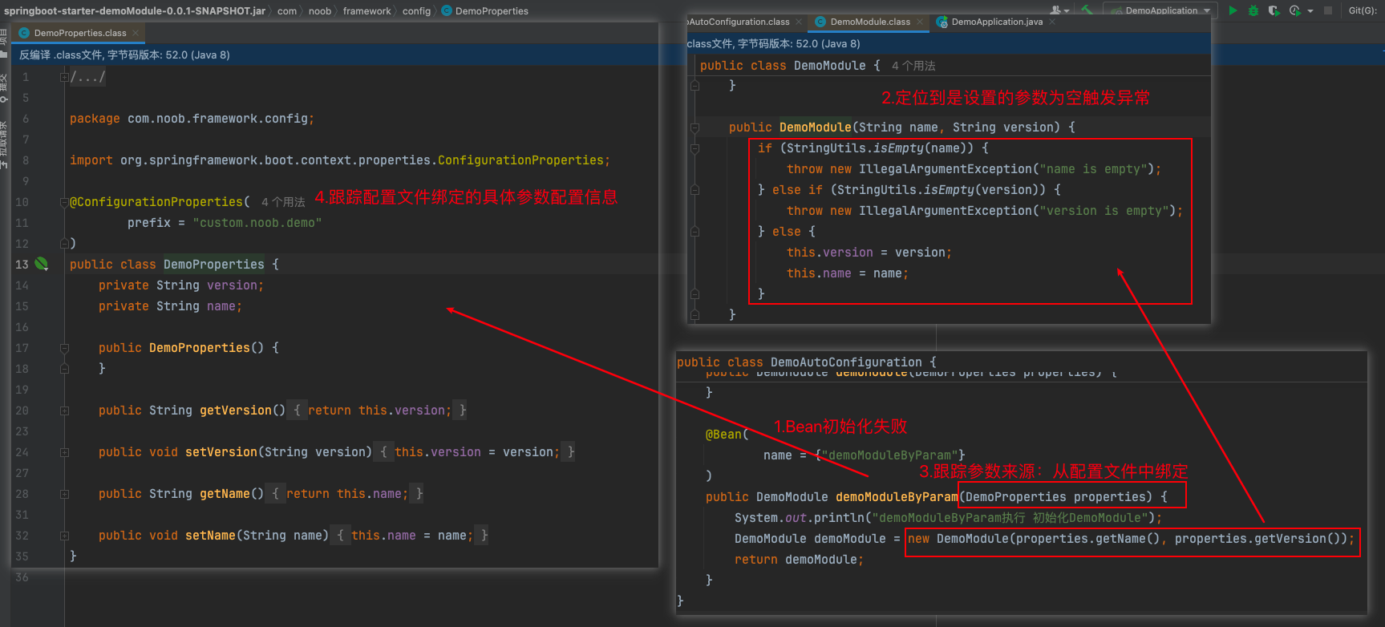Select the noob breadcrumb segment
1385x627 pixels.
tap(320, 10)
